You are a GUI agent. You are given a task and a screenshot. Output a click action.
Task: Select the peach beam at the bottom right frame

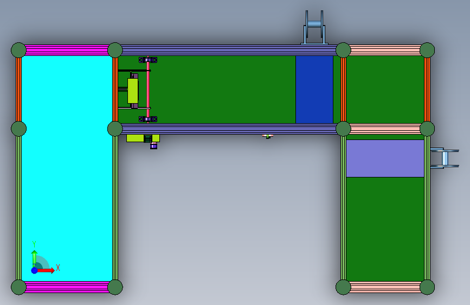point(385,287)
